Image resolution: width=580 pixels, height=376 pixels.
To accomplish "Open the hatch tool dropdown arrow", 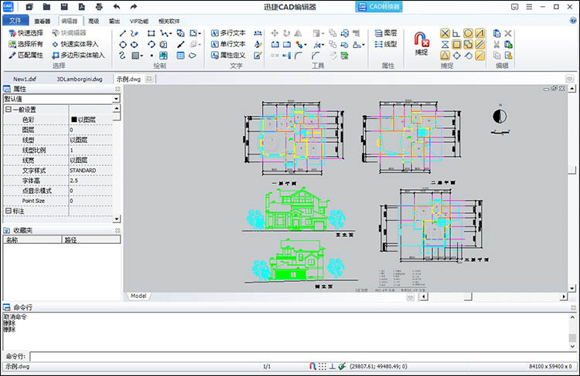I will [x=142, y=56].
